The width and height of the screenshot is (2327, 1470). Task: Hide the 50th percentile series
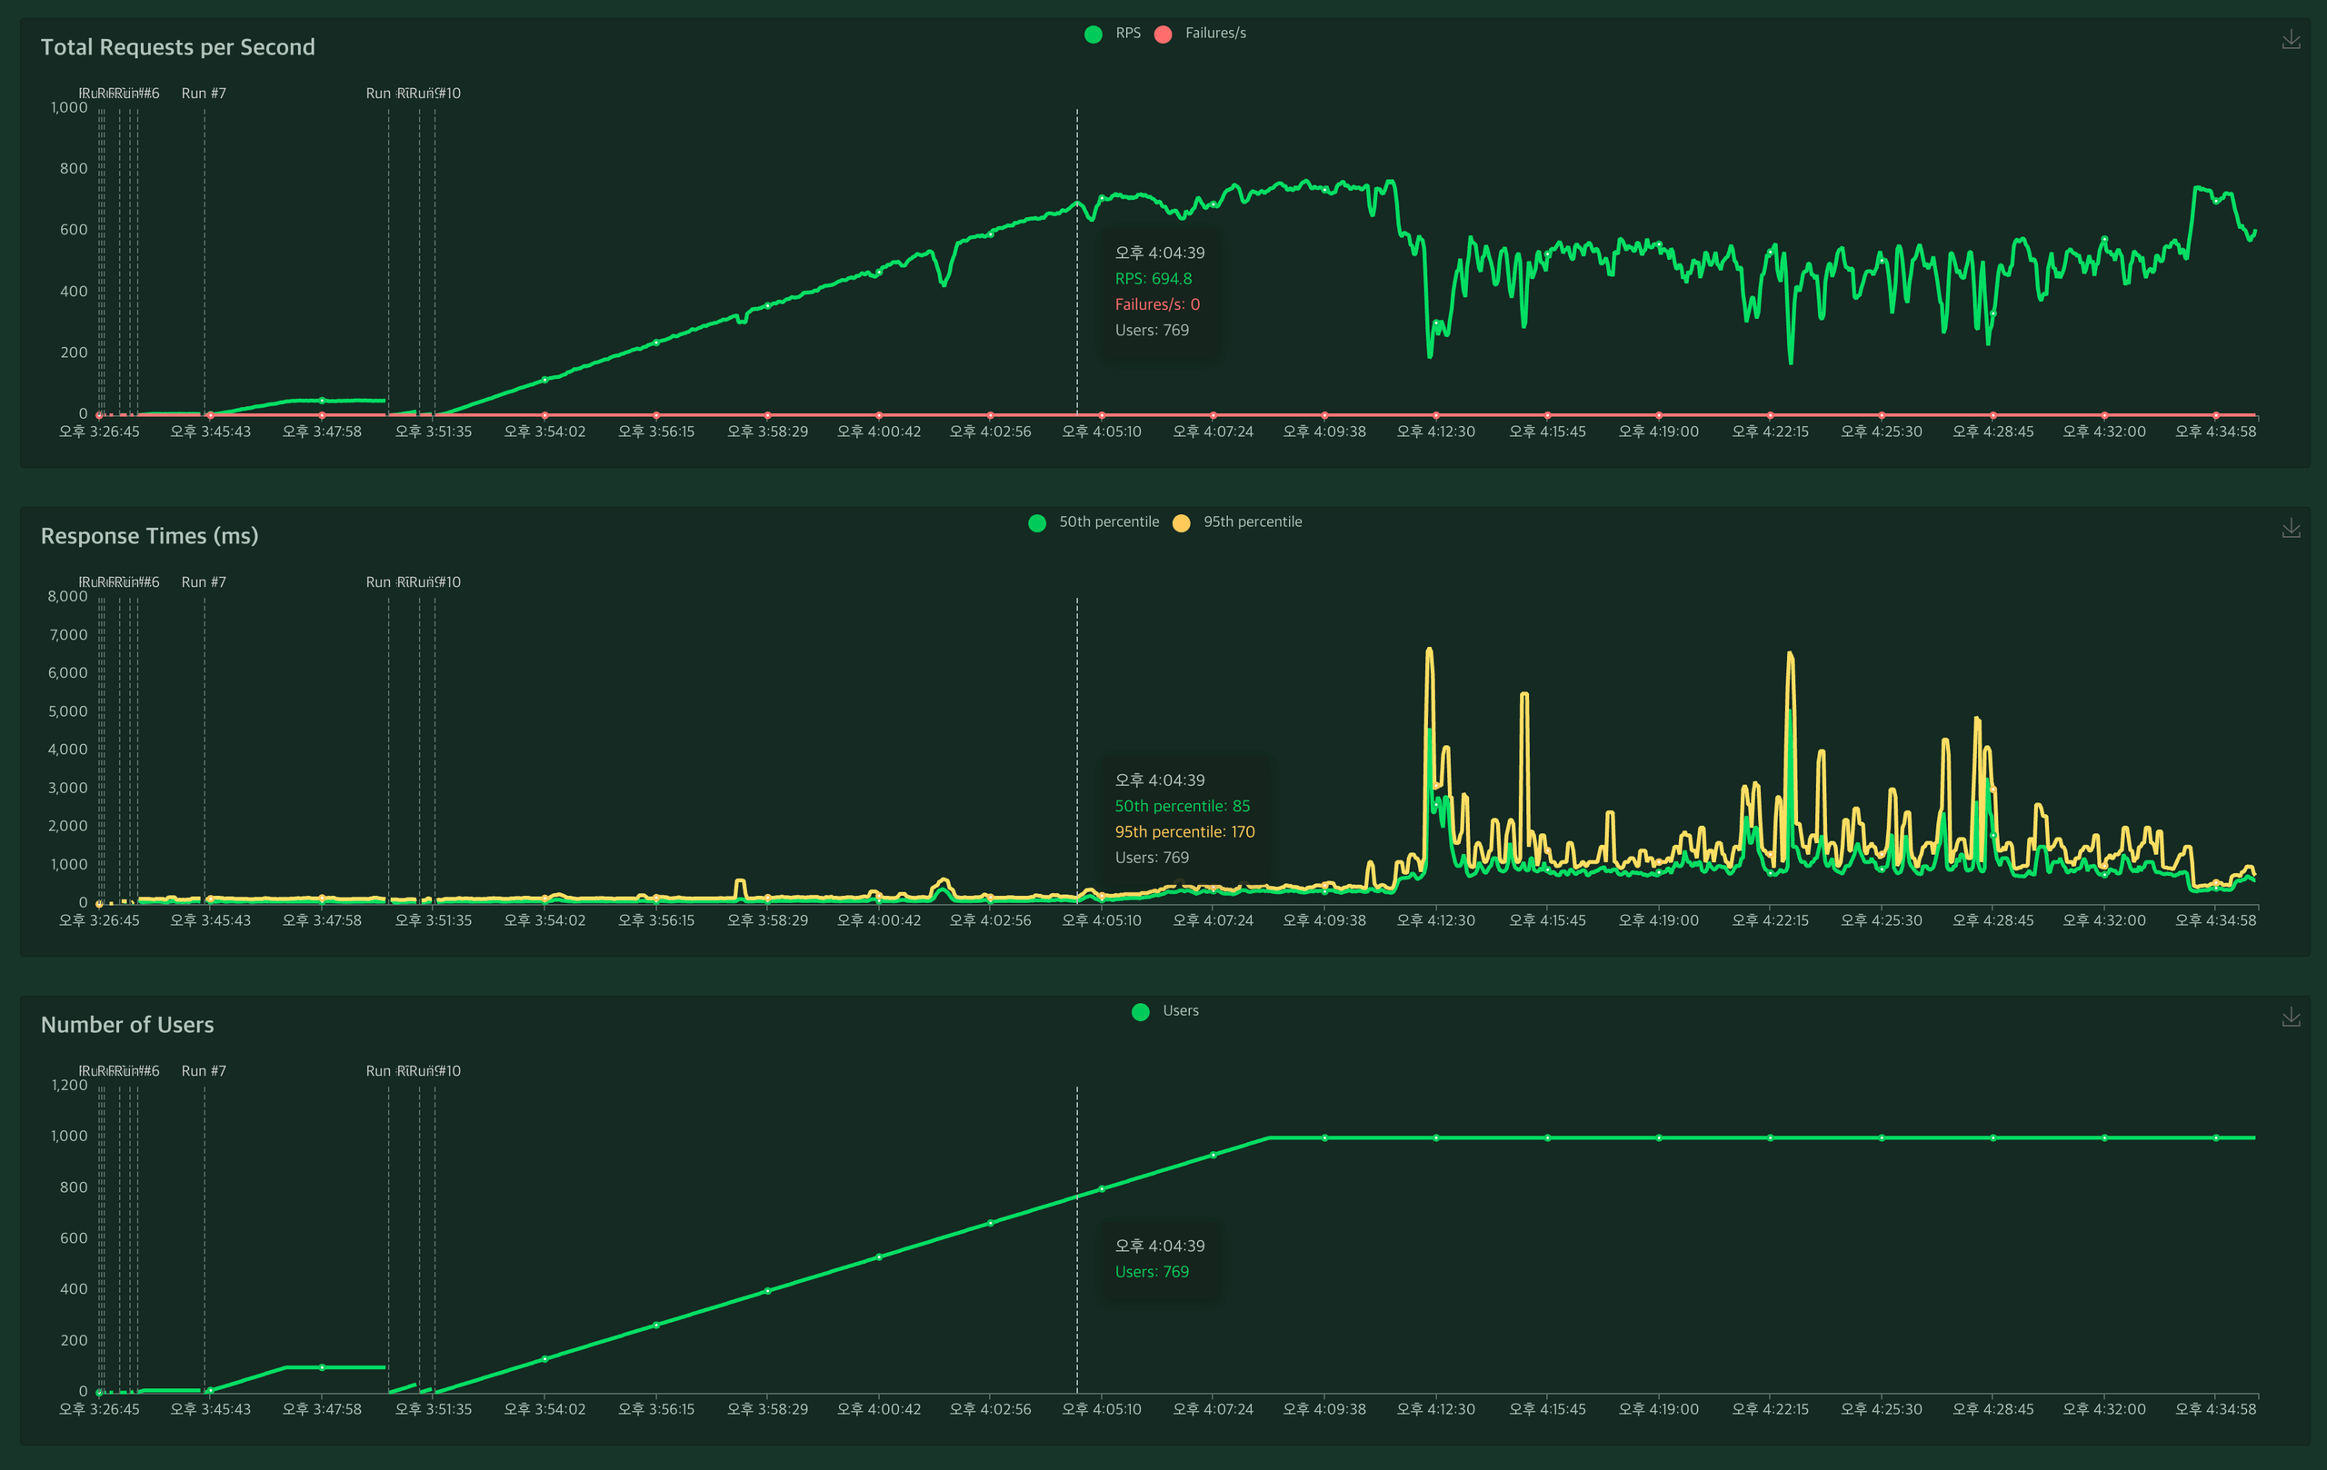click(x=1107, y=521)
